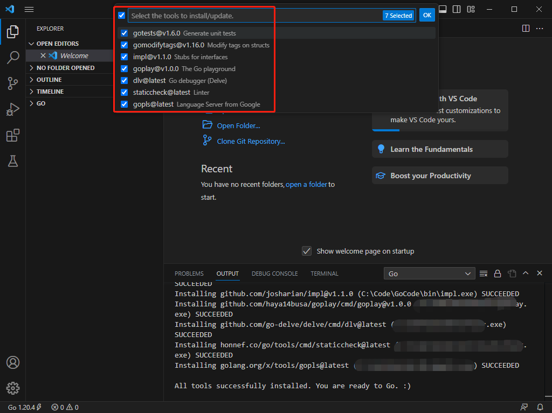The width and height of the screenshot is (552, 413).
Task: Switch to the Problems tab
Action: click(189, 274)
